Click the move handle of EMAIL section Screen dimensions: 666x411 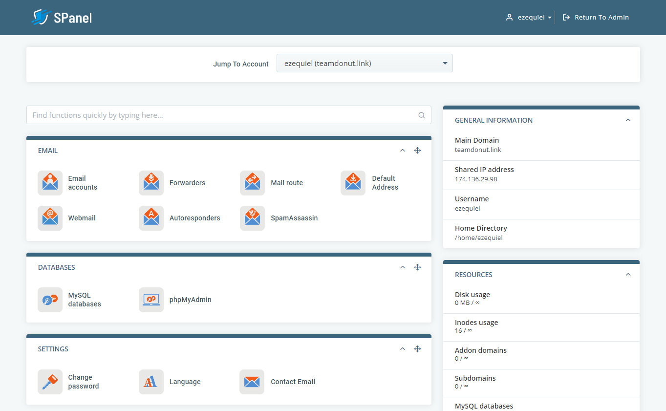(417, 151)
